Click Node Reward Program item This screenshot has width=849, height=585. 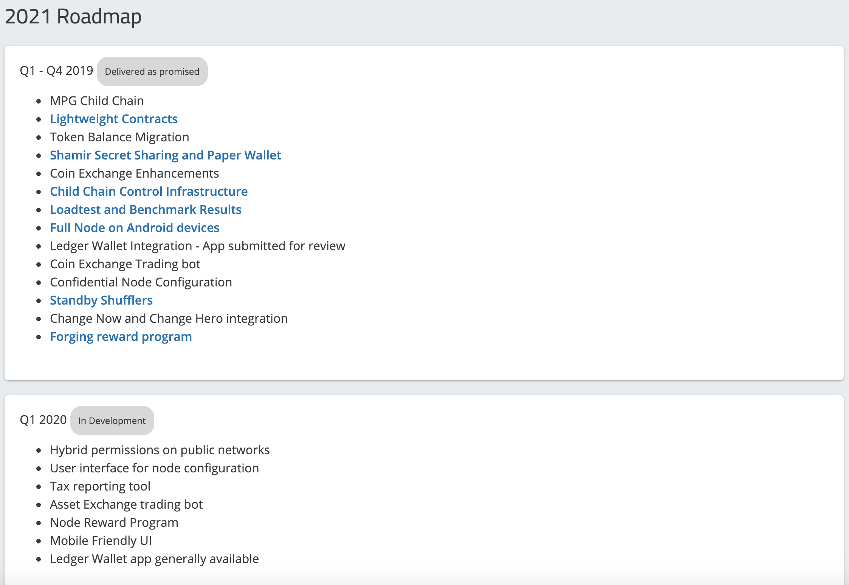(114, 523)
